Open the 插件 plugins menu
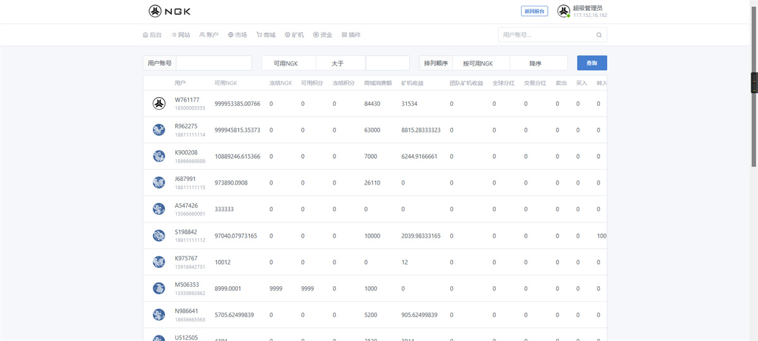 (351, 35)
